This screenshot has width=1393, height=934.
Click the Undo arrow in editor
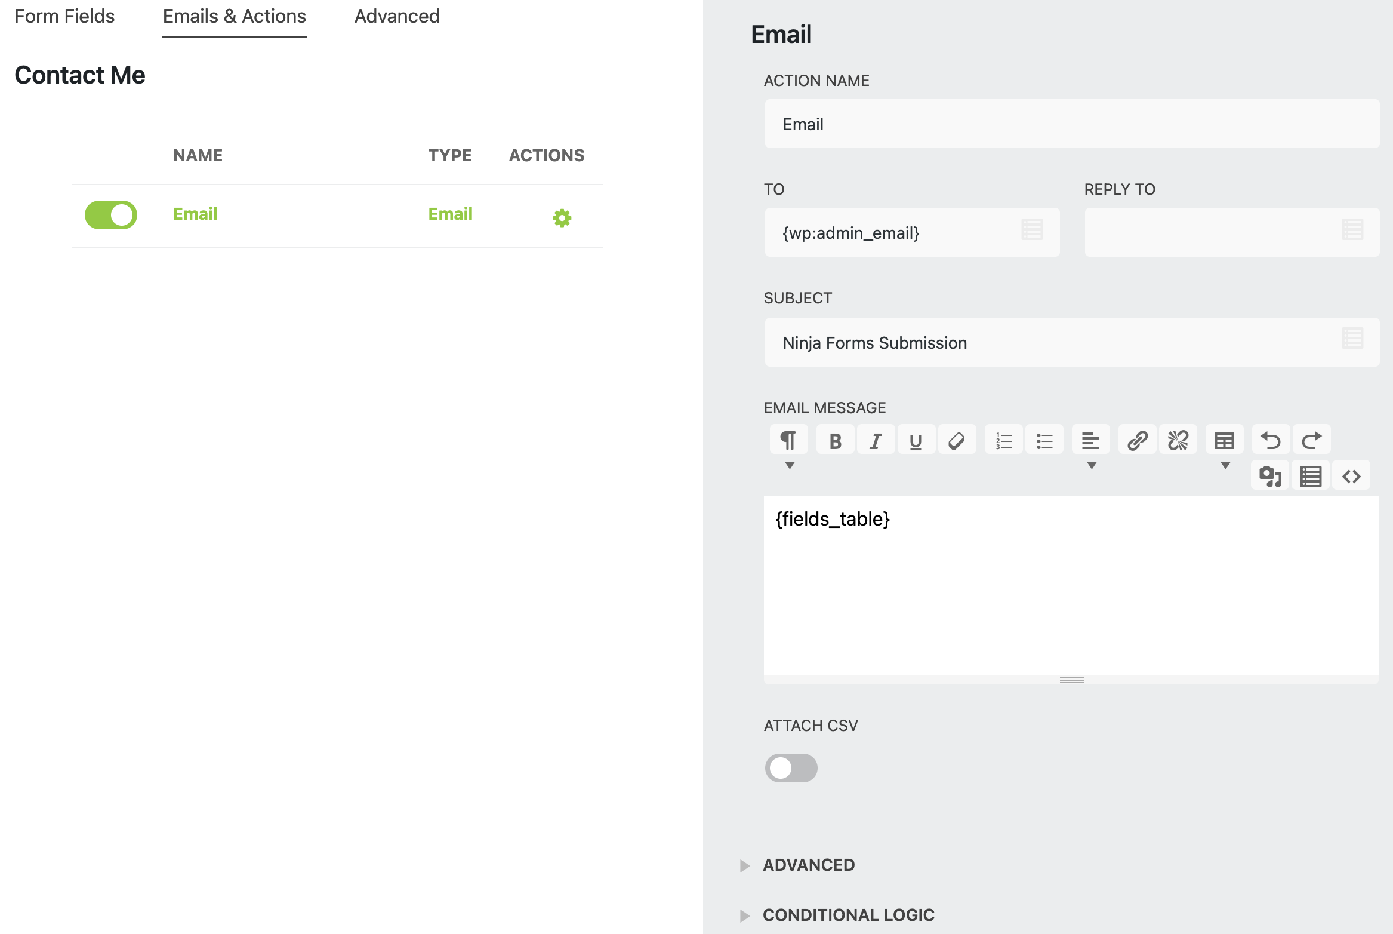1271,441
